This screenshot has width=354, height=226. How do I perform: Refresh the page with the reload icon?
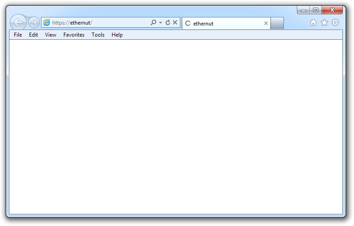(168, 22)
